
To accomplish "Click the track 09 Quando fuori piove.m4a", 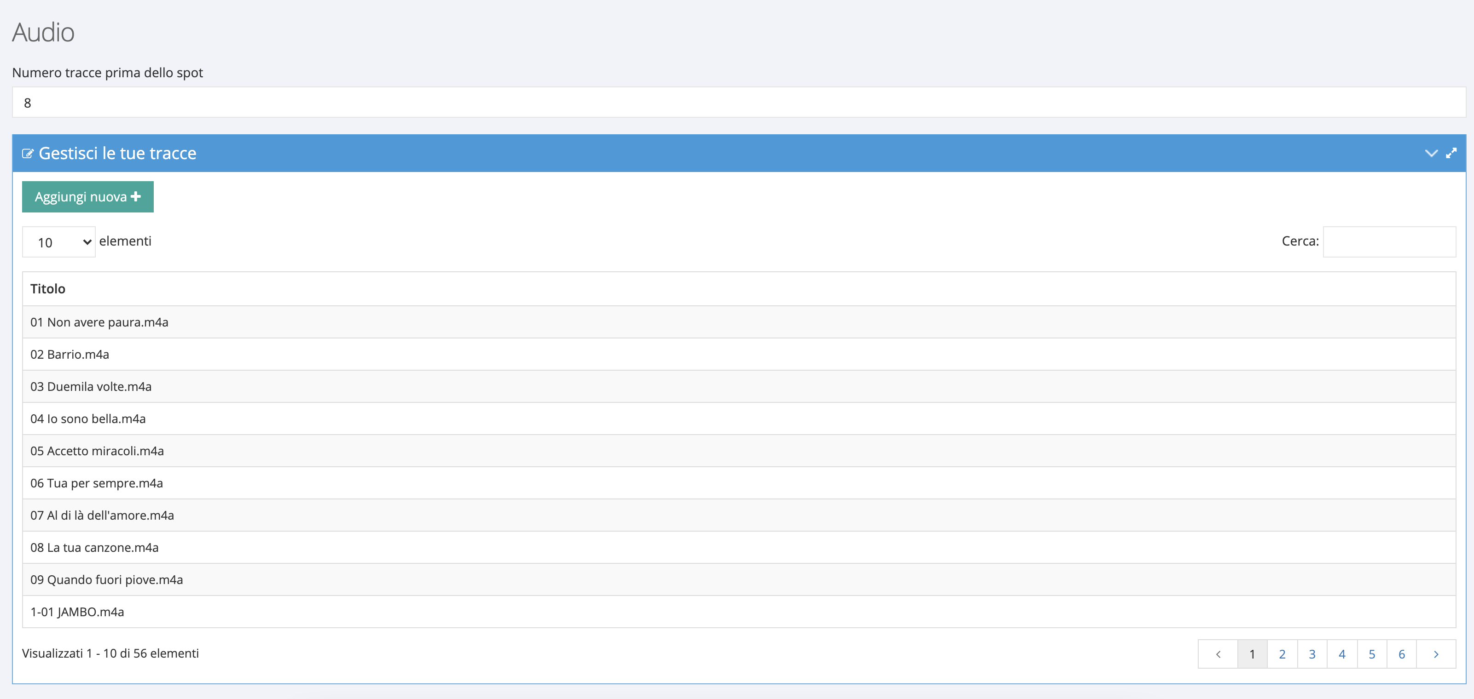I will point(107,580).
